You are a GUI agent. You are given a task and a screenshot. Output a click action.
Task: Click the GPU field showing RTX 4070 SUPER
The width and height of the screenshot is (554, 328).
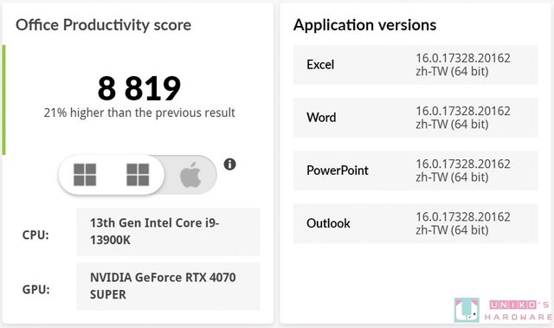(x=168, y=286)
